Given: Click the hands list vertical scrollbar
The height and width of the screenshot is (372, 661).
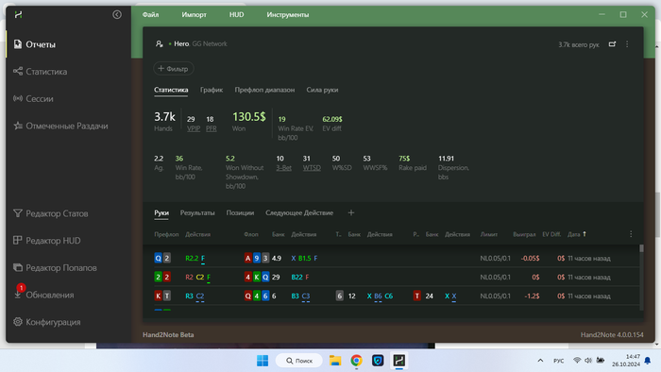Looking at the screenshot, I should coord(641,278).
